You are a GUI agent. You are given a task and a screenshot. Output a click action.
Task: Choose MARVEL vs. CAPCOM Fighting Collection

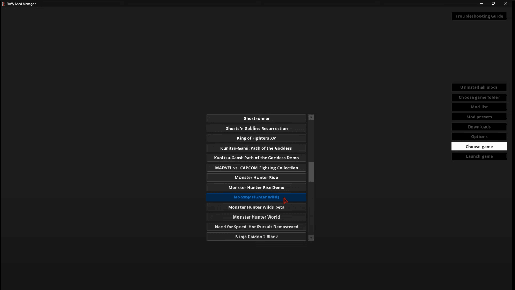pyautogui.click(x=256, y=168)
